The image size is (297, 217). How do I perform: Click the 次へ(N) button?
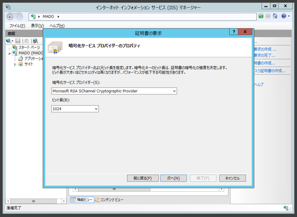point(174,178)
